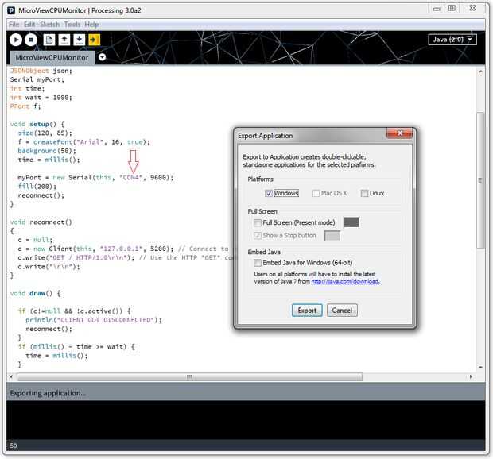Toggle the Show a Stop button checkbox
The image size is (493, 459).
pos(258,236)
